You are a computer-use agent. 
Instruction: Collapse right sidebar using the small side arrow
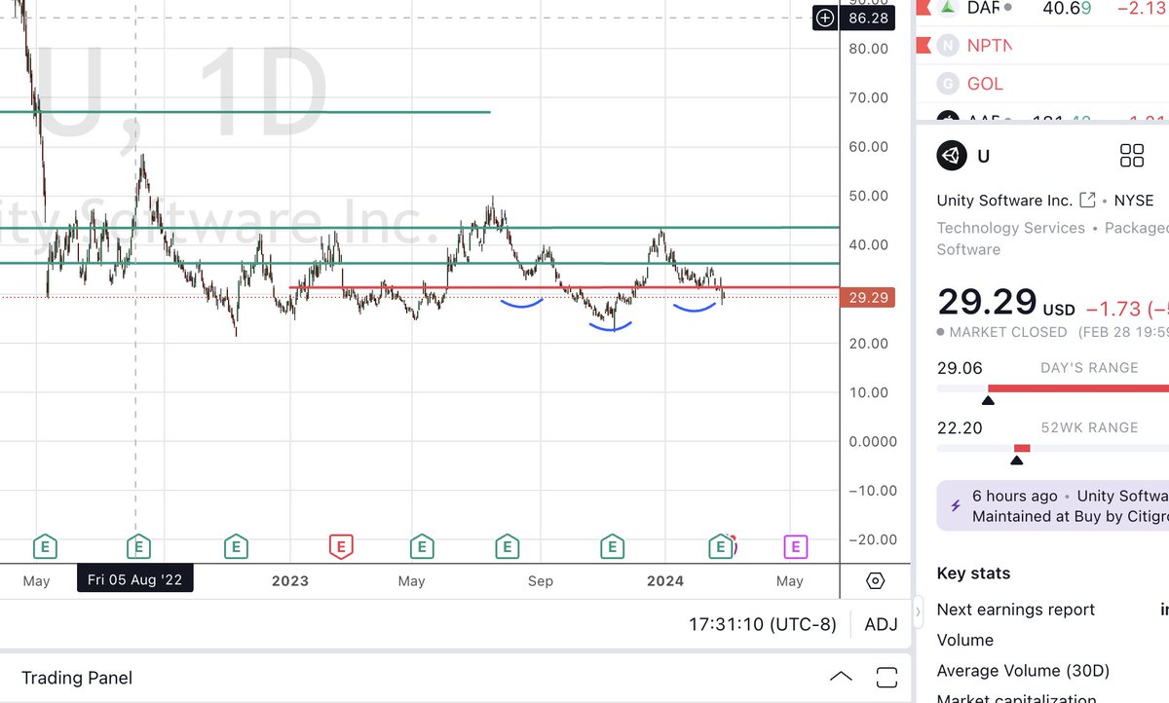[x=916, y=612]
